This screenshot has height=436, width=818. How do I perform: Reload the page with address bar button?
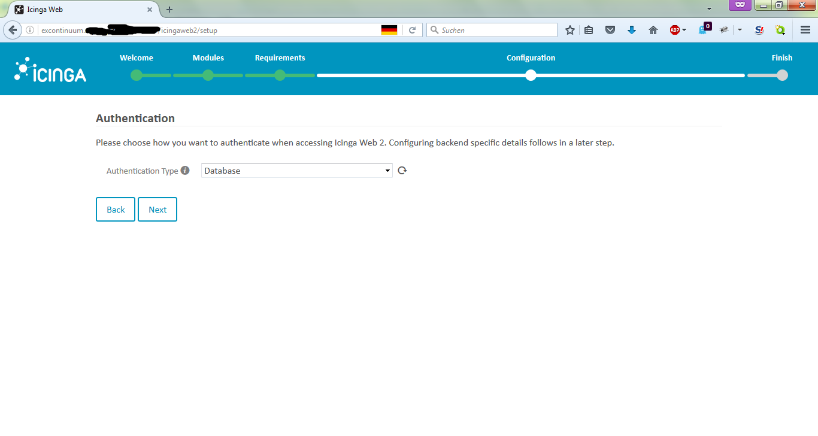(x=412, y=30)
